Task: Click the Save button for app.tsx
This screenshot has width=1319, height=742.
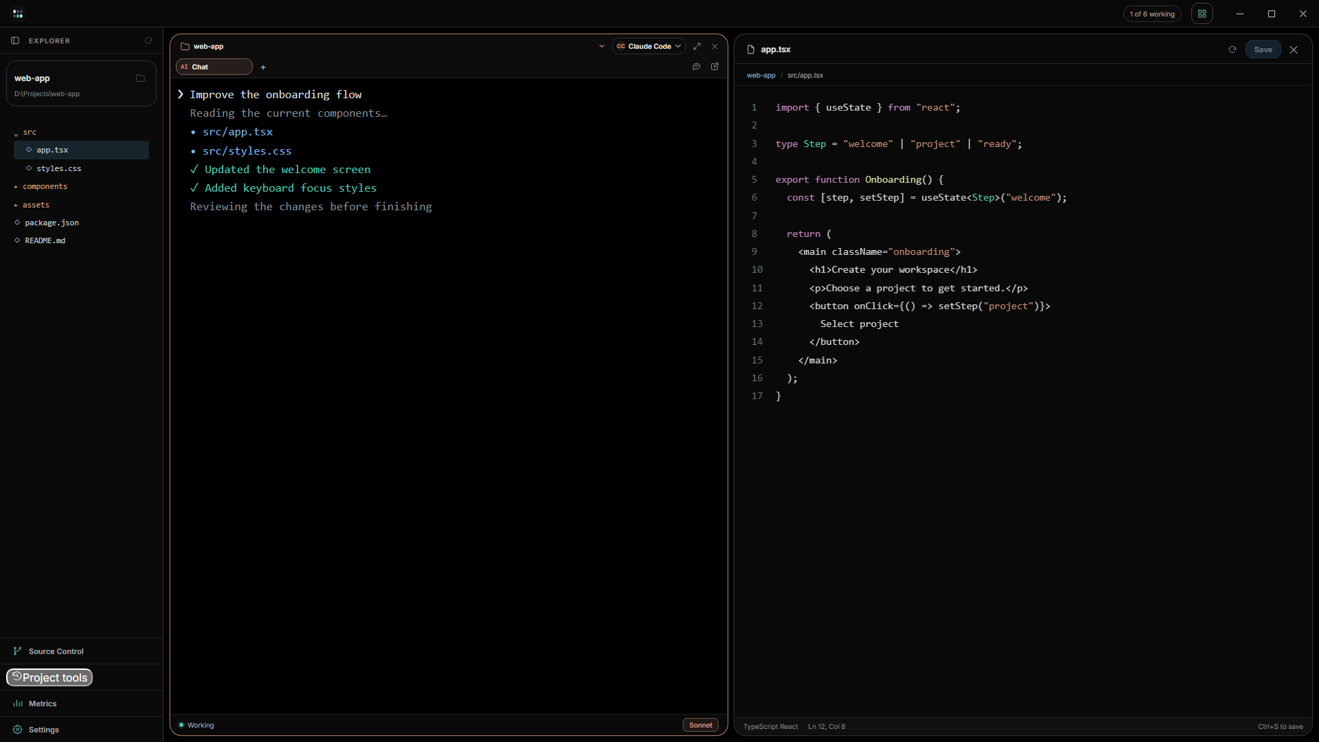Action: pos(1263,49)
